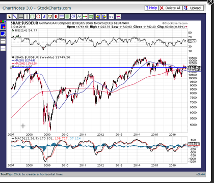Select the pointer selection tool
The image size is (214, 183).
pyautogui.click(x=9, y=17)
